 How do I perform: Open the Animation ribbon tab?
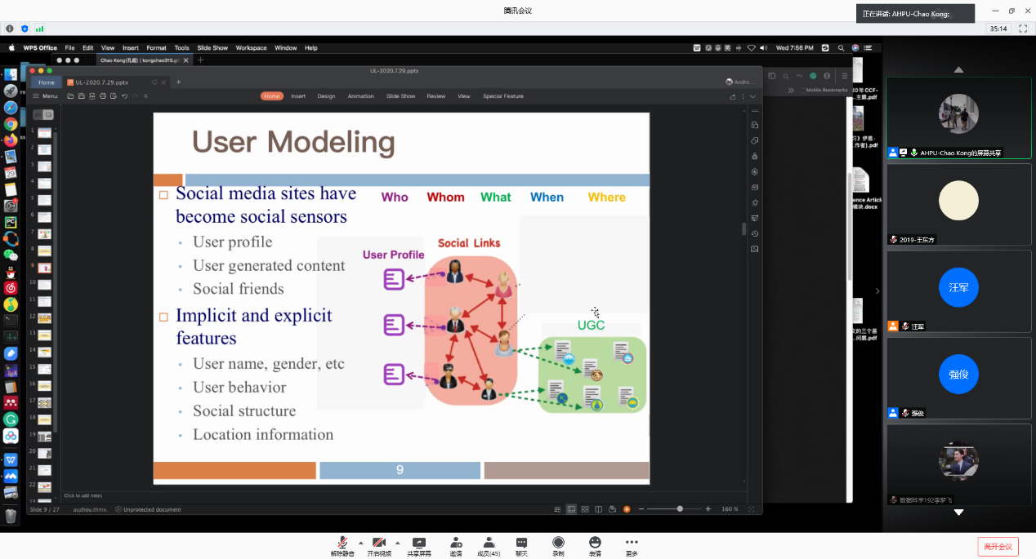pyautogui.click(x=360, y=96)
